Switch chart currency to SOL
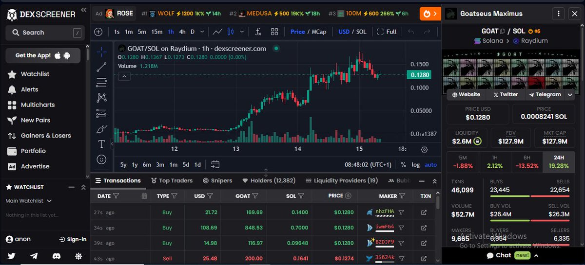The width and height of the screenshot is (585, 265). pos(361,32)
